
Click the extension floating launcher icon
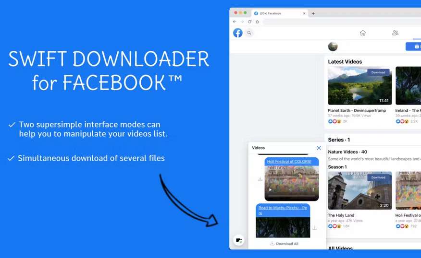[x=239, y=240]
